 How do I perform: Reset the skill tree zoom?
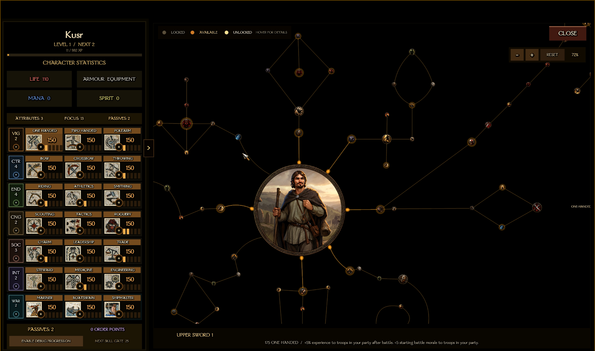tap(552, 55)
